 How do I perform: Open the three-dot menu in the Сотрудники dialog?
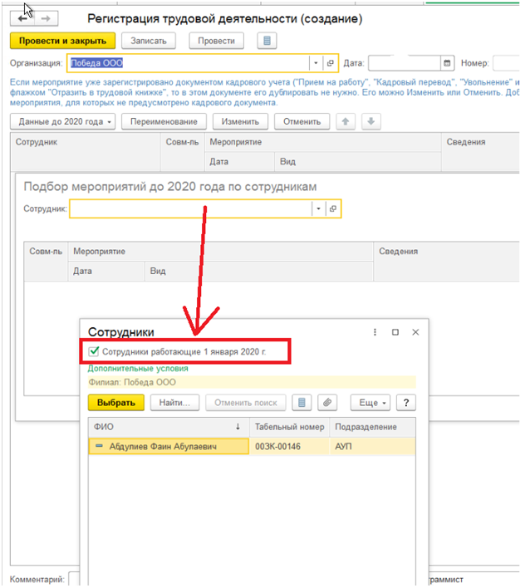375,332
